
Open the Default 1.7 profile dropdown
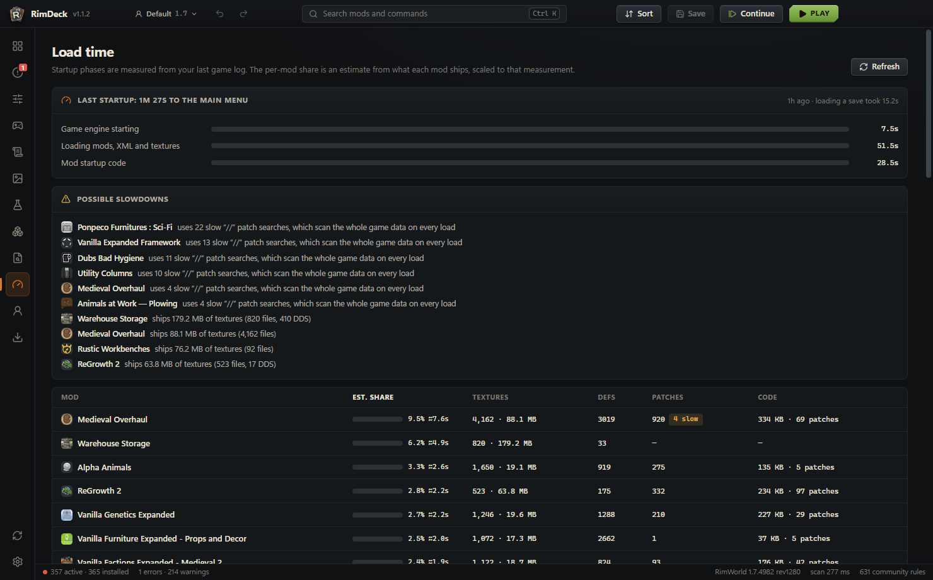pos(166,14)
